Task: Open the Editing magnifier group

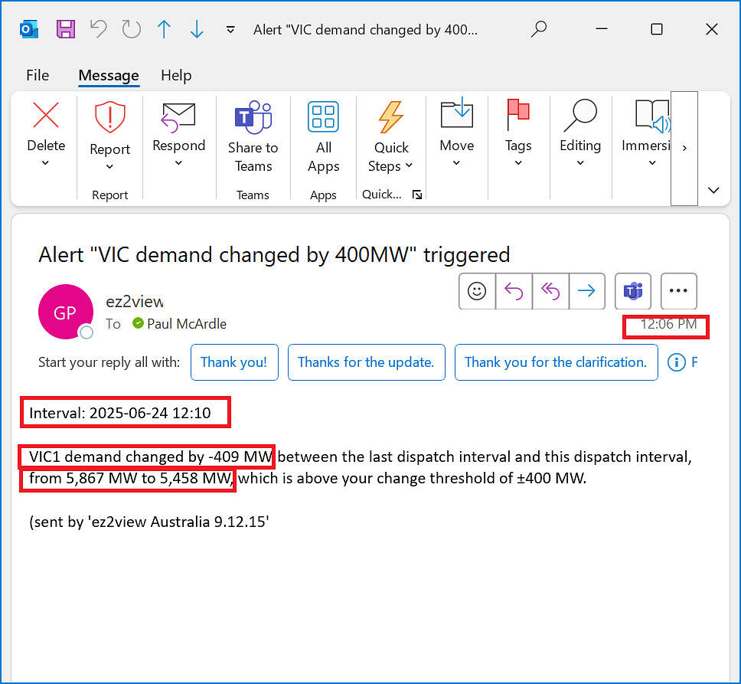Action: coord(580,116)
